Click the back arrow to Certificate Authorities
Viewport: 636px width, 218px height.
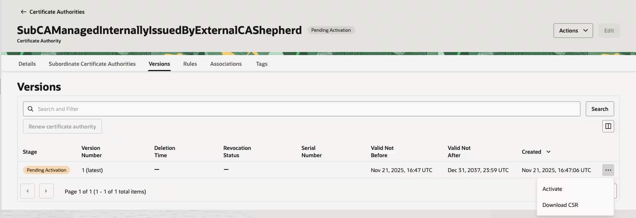point(23,12)
